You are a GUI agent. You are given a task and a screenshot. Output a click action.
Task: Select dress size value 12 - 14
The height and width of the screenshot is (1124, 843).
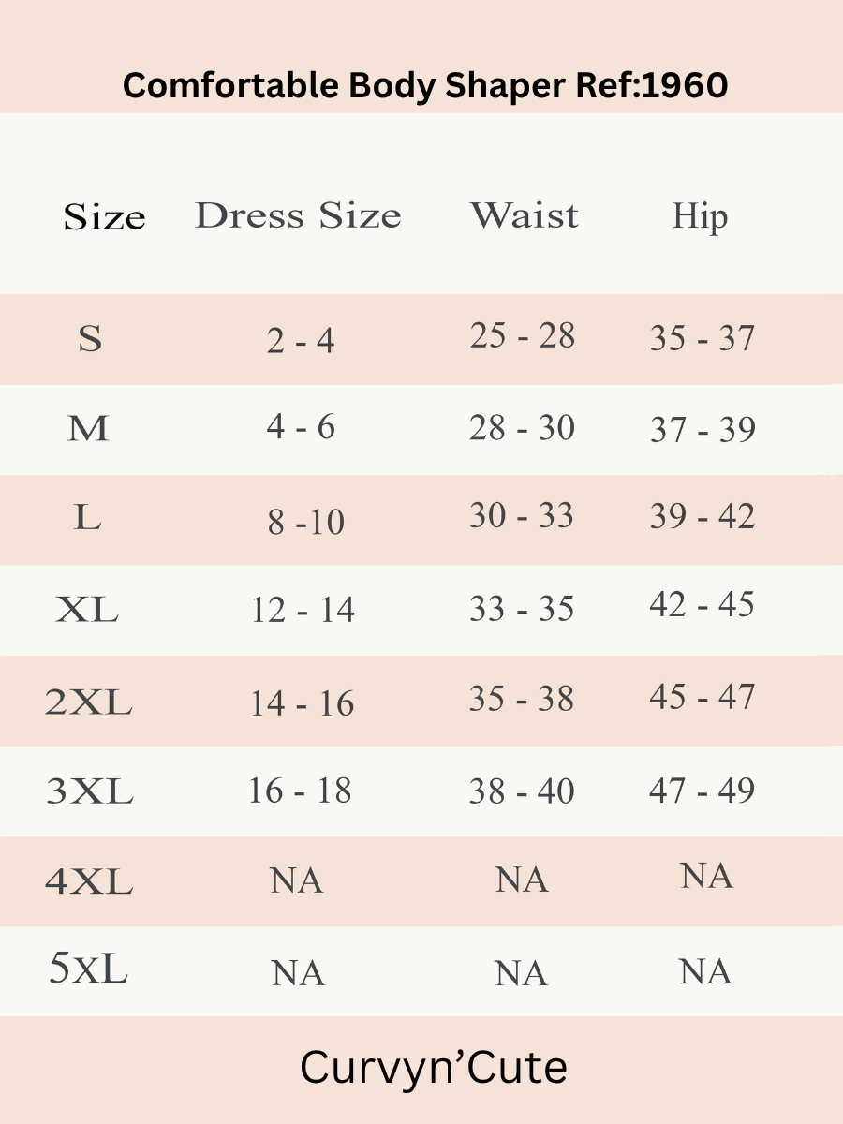(x=303, y=611)
